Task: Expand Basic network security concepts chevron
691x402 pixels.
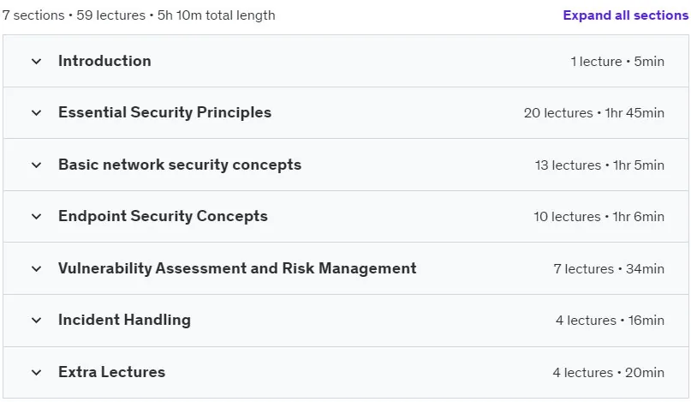Action: (37, 165)
